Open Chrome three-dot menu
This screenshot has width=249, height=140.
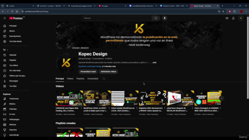point(246,11)
